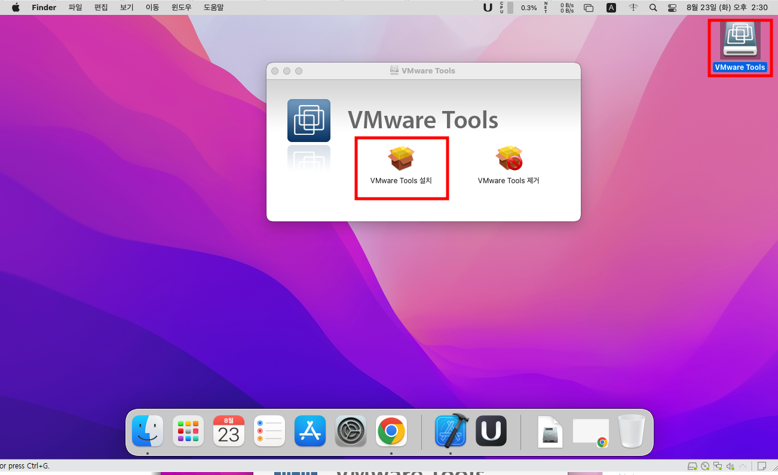Minimize the VMware Tools window
Screen dimensions: 778x475
tap(287, 71)
